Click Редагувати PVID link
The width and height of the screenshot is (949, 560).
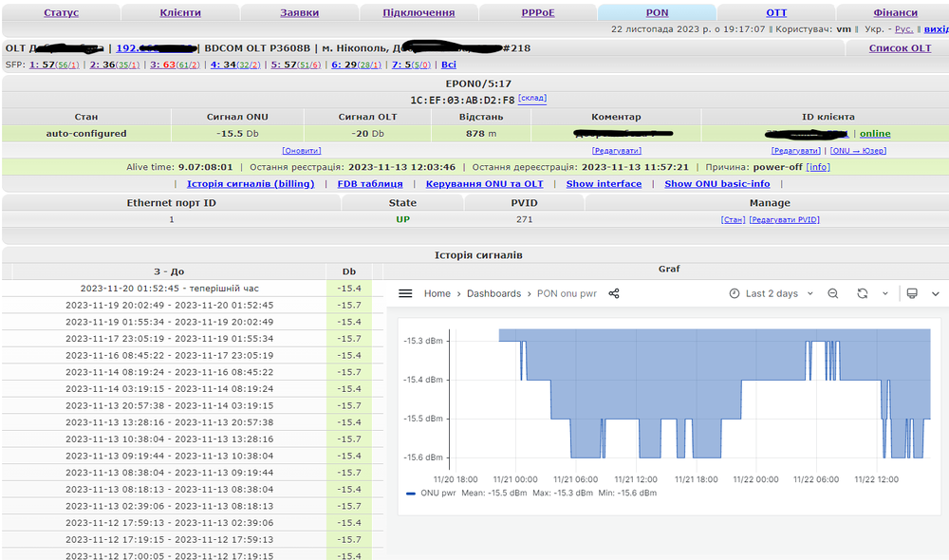coord(784,219)
